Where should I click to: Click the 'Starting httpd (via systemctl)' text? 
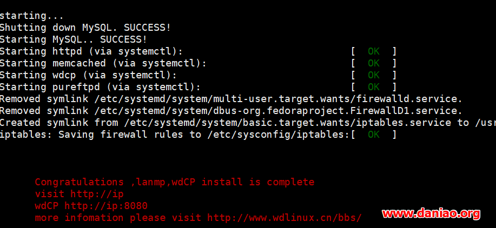(x=91, y=51)
